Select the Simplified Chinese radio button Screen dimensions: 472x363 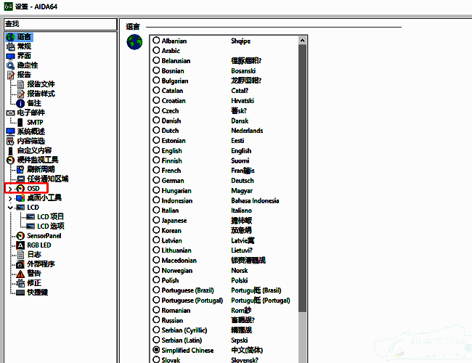point(156,349)
